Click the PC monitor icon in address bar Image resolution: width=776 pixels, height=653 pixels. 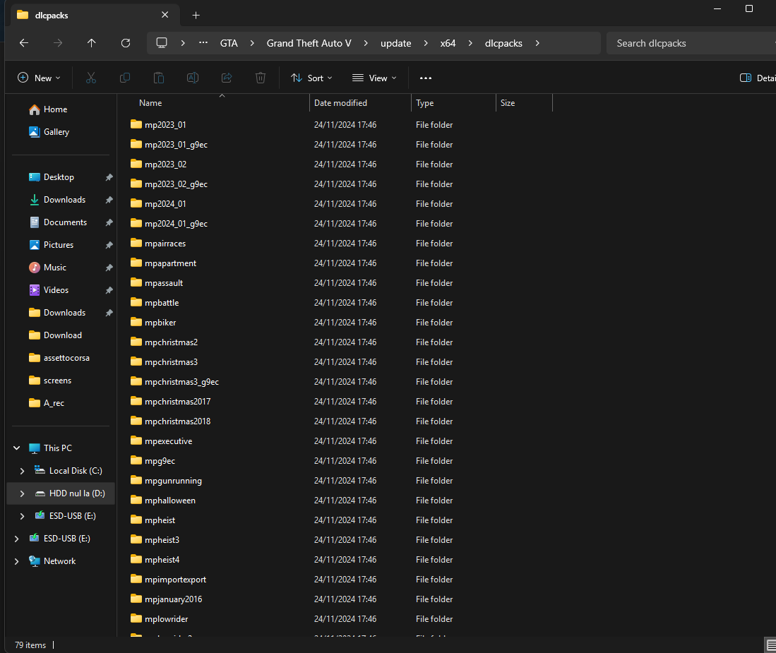point(161,43)
